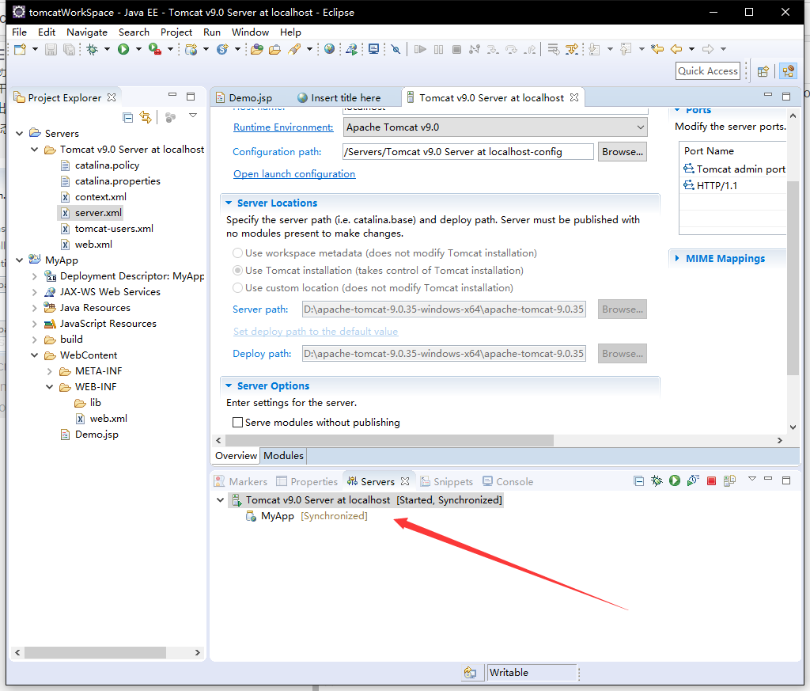This screenshot has width=810, height=691.
Task: Select MyApp module in Servers view
Action: click(277, 516)
